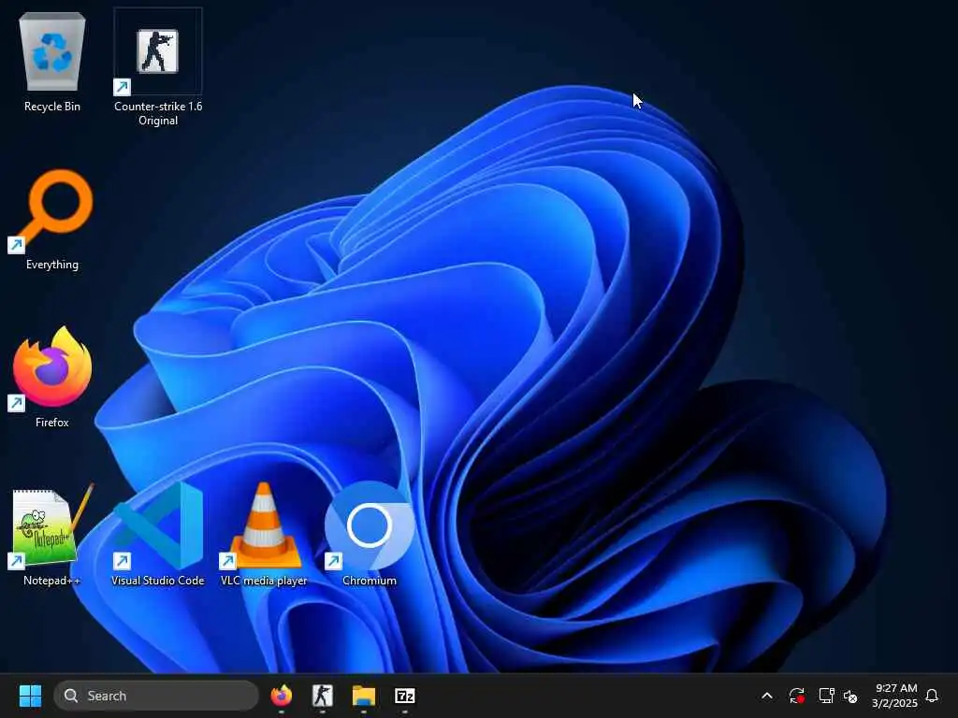Click the "Firefox" label text
Image resolution: width=958 pixels, height=718 pixels.
click(x=52, y=423)
